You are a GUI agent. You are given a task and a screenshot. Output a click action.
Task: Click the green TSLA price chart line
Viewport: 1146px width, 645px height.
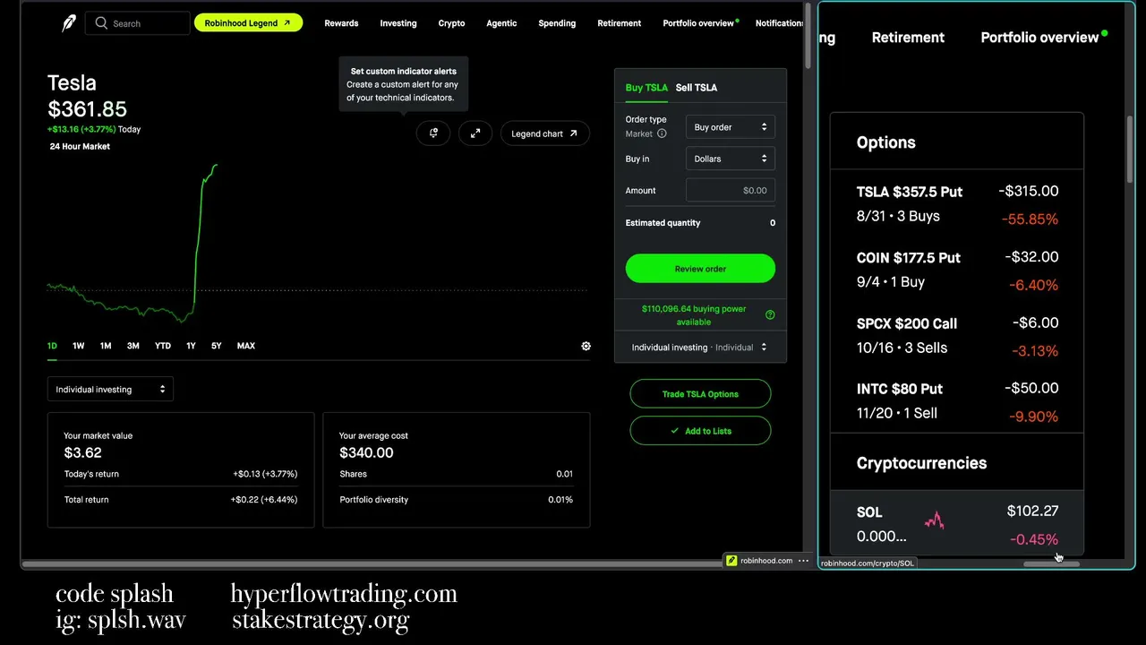click(x=197, y=242)
